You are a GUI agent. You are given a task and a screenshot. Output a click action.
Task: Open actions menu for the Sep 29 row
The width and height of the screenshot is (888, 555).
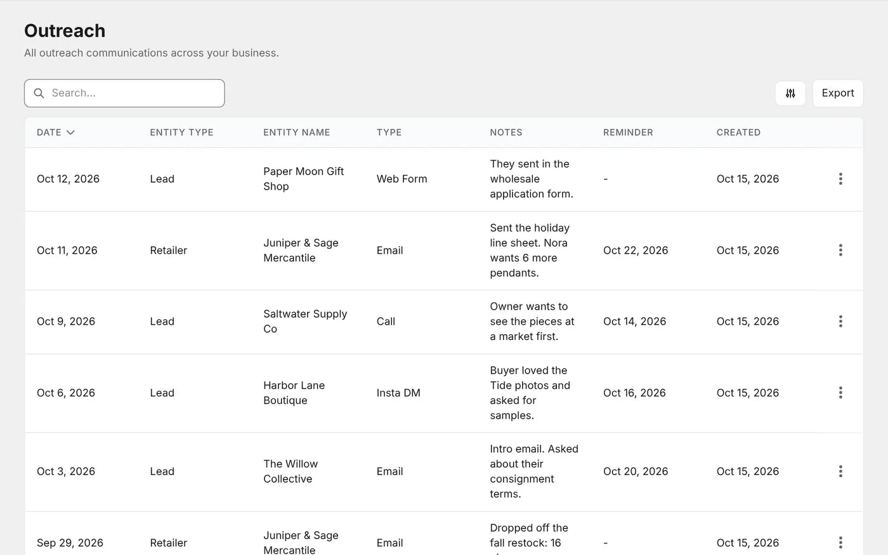[840, 542]
